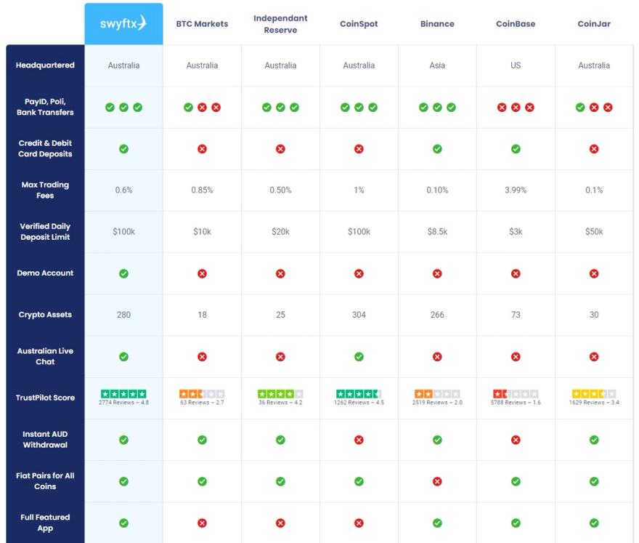Click CoinBase max trading fee 3.99%
The image size is (639, 543).
[x=516, y=190]
